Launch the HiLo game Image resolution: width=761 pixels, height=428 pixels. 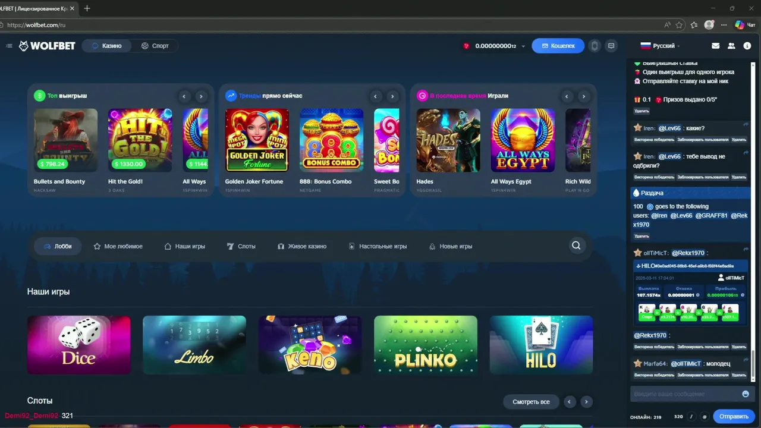[541, 345]
